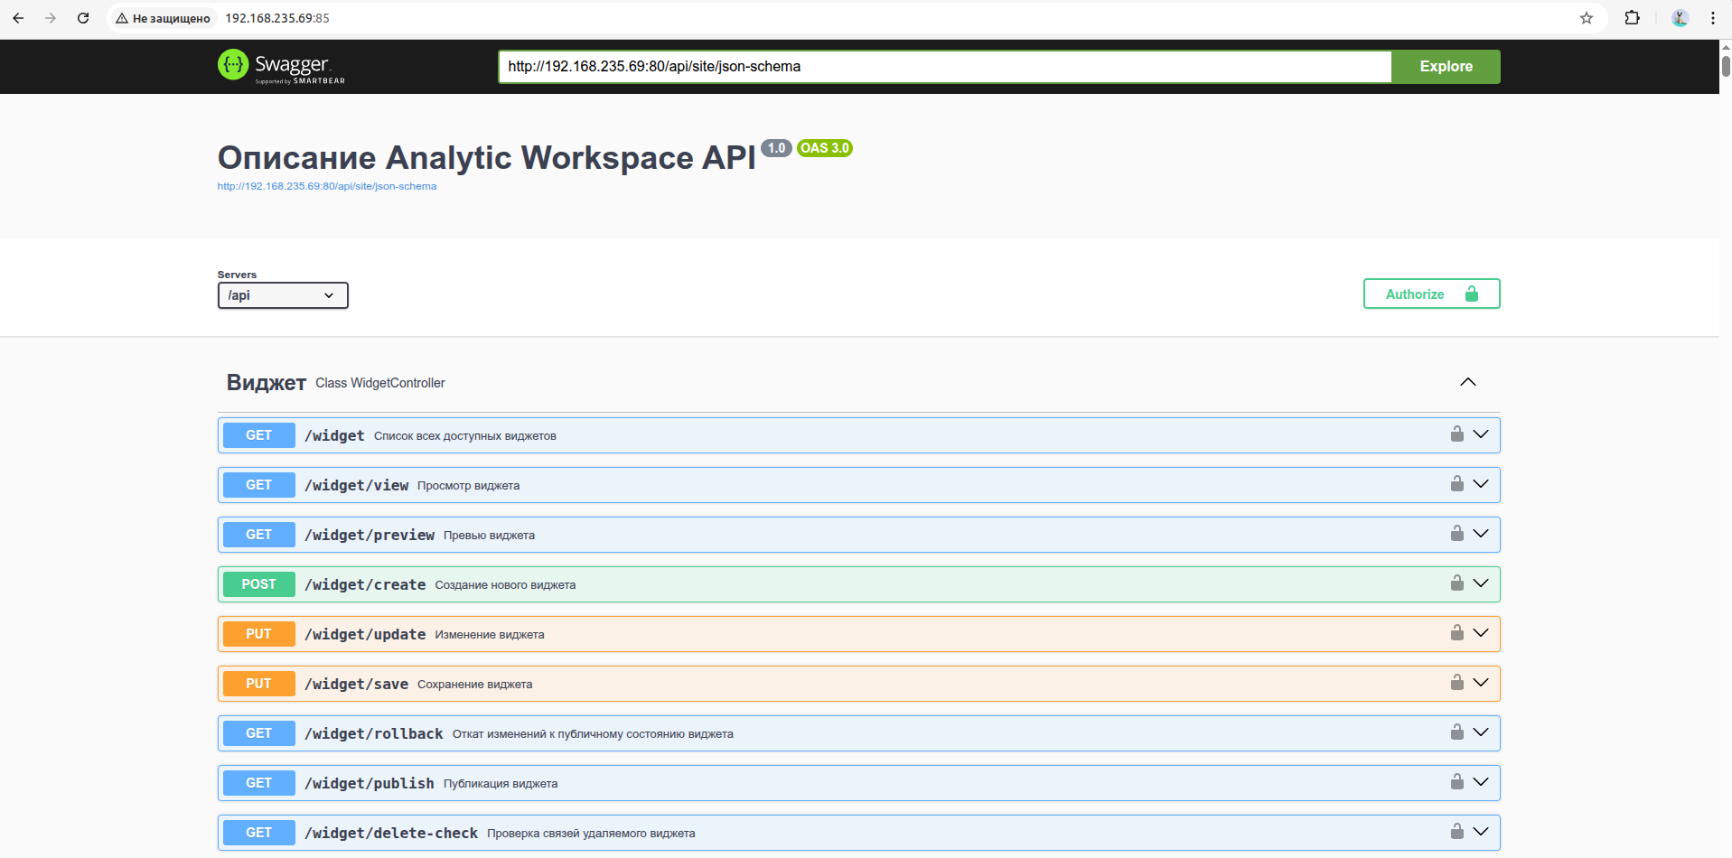Click lock icon on /widget/delete-check endpoint
Screen dimensions: 1732x858
click(1456, 832)
